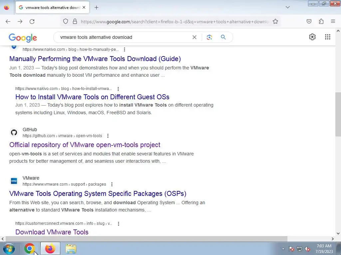
Task: Close the vmware tools search tab
Action: point(84,7)
